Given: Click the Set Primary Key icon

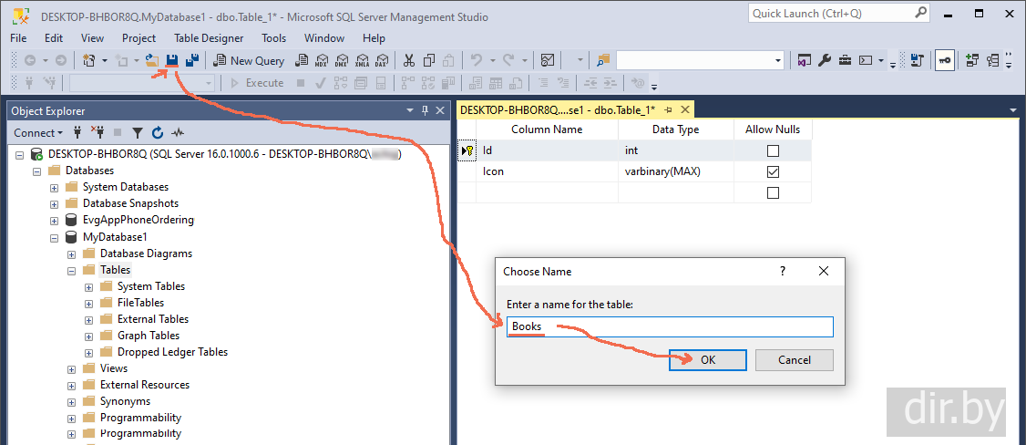Looking at the screenshot, I should 944,60.
